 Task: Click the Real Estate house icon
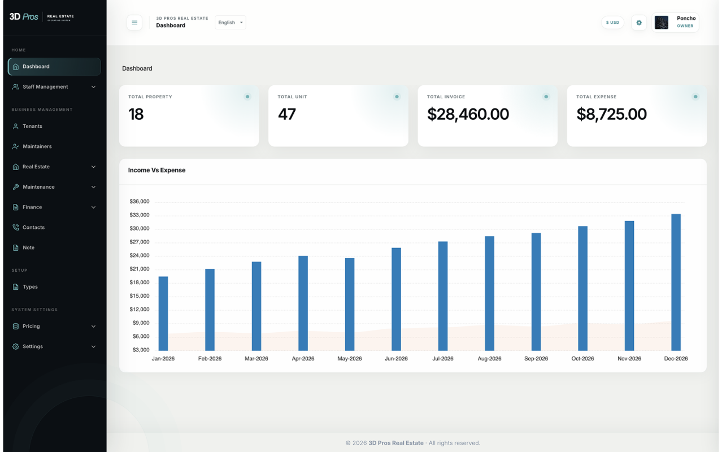coord(16,167)
